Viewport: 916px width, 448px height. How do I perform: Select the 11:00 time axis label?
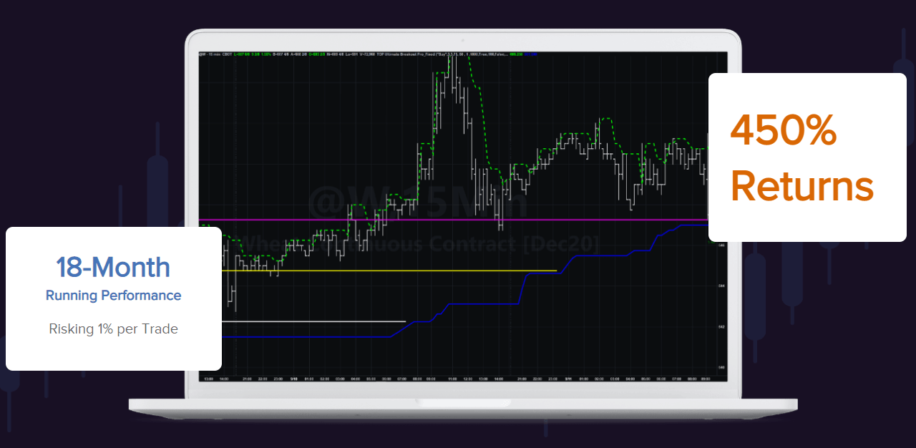point(452,379)
